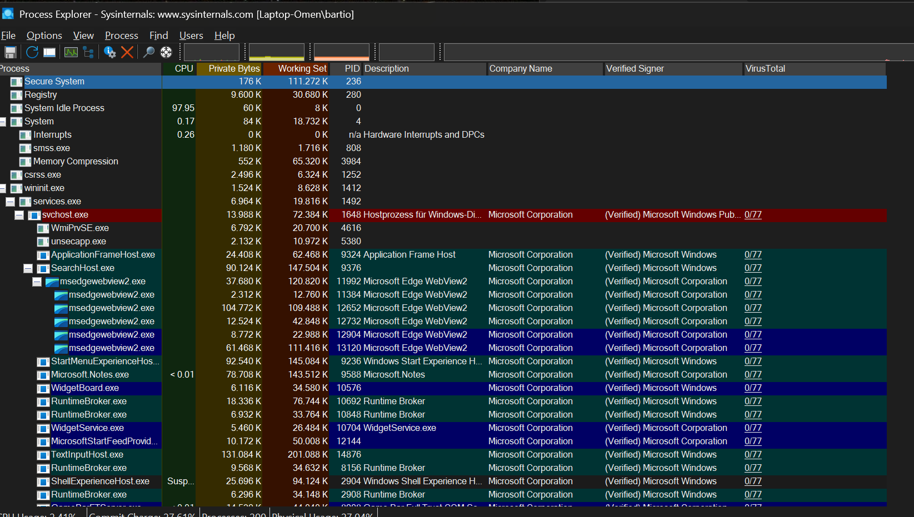Click the WmiPrvSE.exe process icon
The height and width of the screenshot is (517, 914).
pos(43,228)
